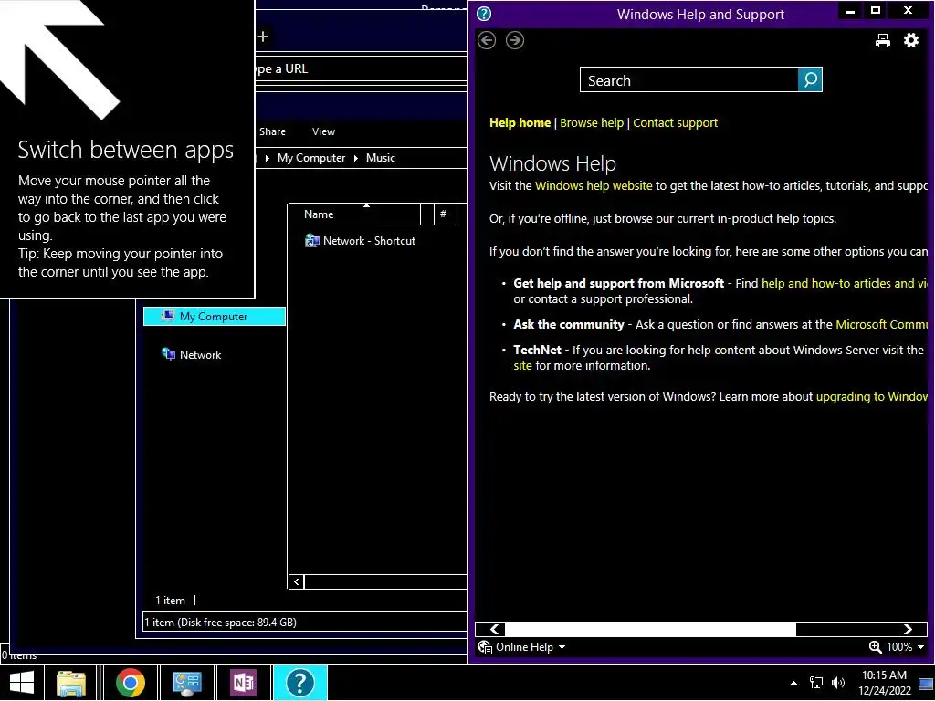The width and height of the screenshot is (935, 701).
Task: Click the Explorer file list scroll left arrow
Action: pos(297,581)
